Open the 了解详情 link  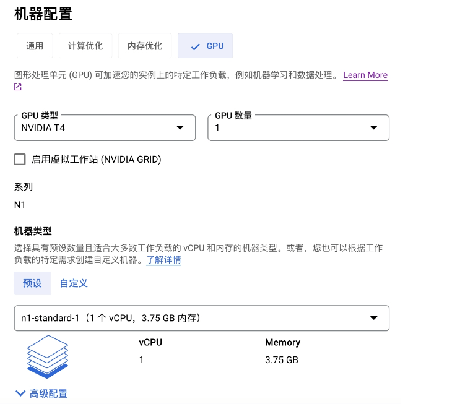[x=163, y=260]
